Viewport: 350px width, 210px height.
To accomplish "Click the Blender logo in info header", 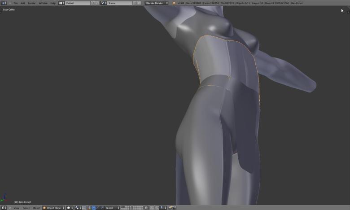I will (x=174, y=3).
